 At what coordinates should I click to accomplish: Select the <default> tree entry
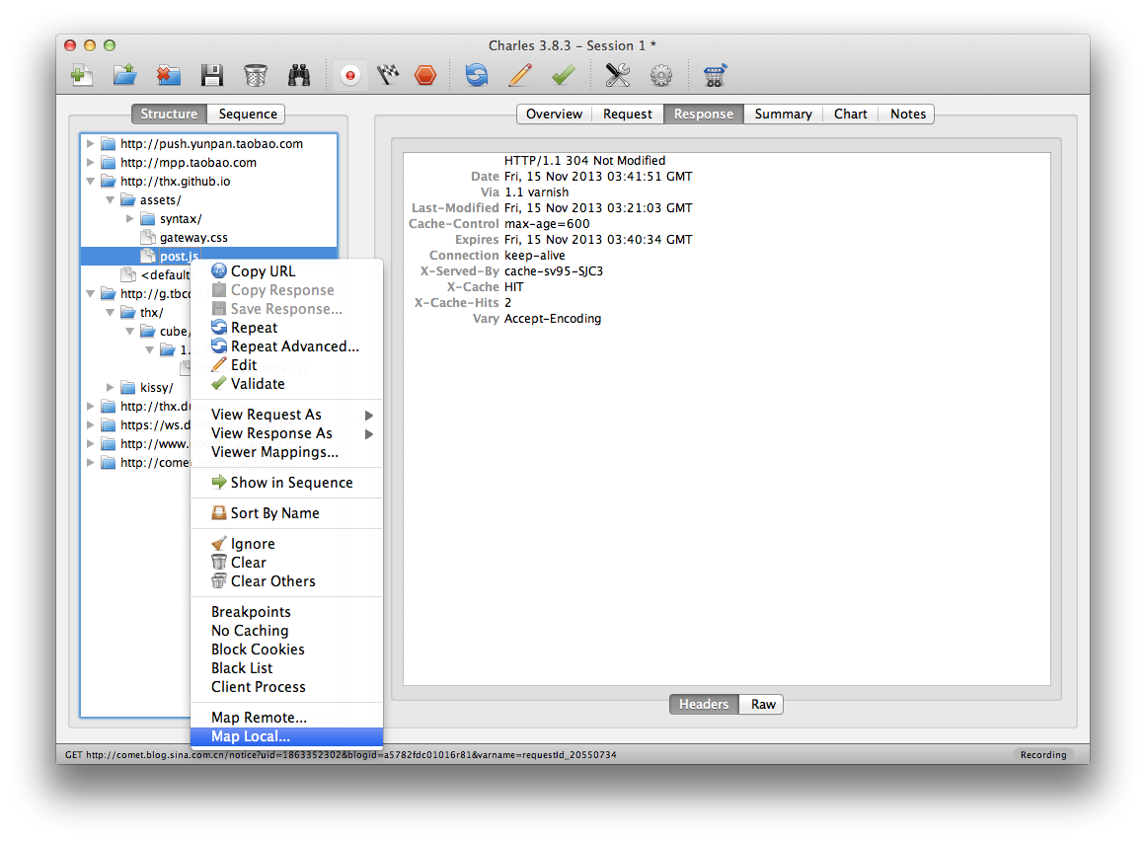165,274
